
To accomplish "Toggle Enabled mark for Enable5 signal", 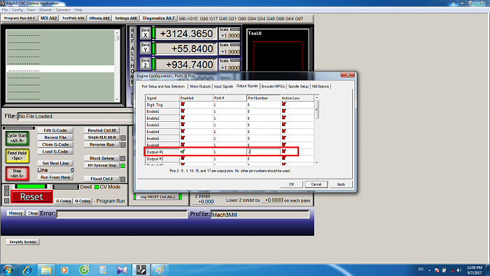I will (x=183, y=138).
